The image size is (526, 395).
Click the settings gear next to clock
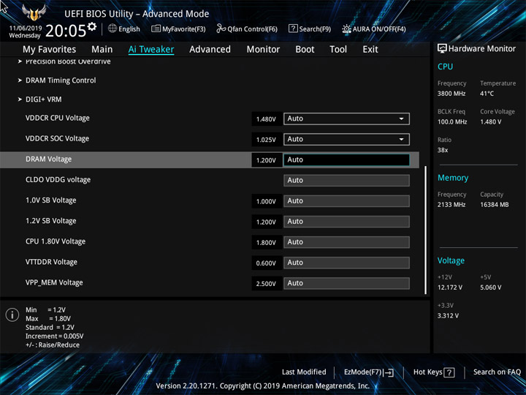[92, 26]
